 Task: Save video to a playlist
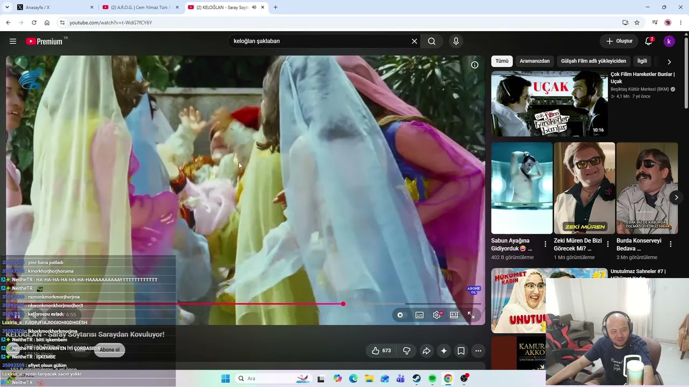(461, 351)
